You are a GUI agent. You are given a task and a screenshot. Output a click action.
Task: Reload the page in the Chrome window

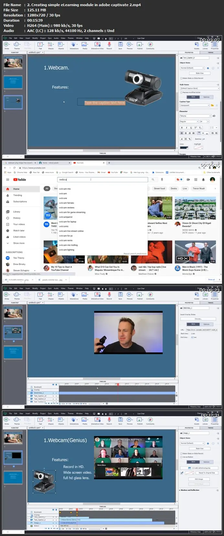coord(14,168)
